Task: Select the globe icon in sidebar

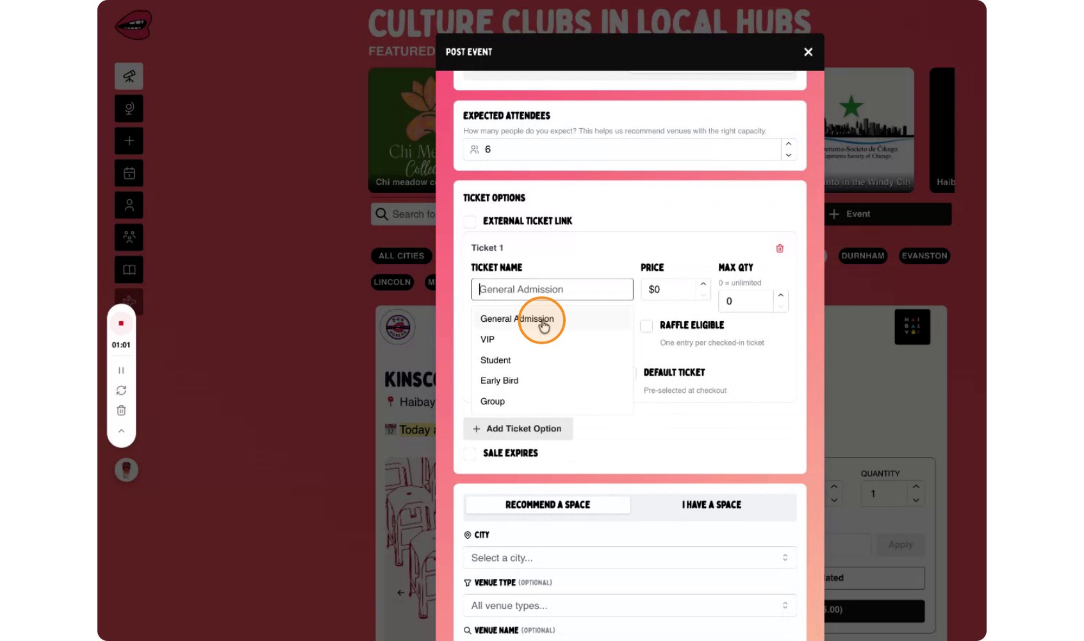Action: click(129, 108)
